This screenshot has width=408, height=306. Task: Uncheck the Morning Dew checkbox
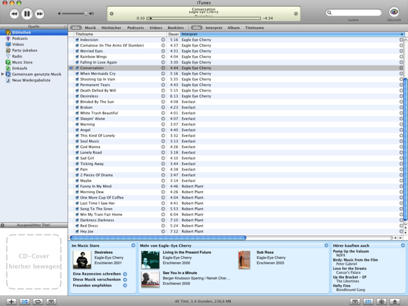coord(77,192)
